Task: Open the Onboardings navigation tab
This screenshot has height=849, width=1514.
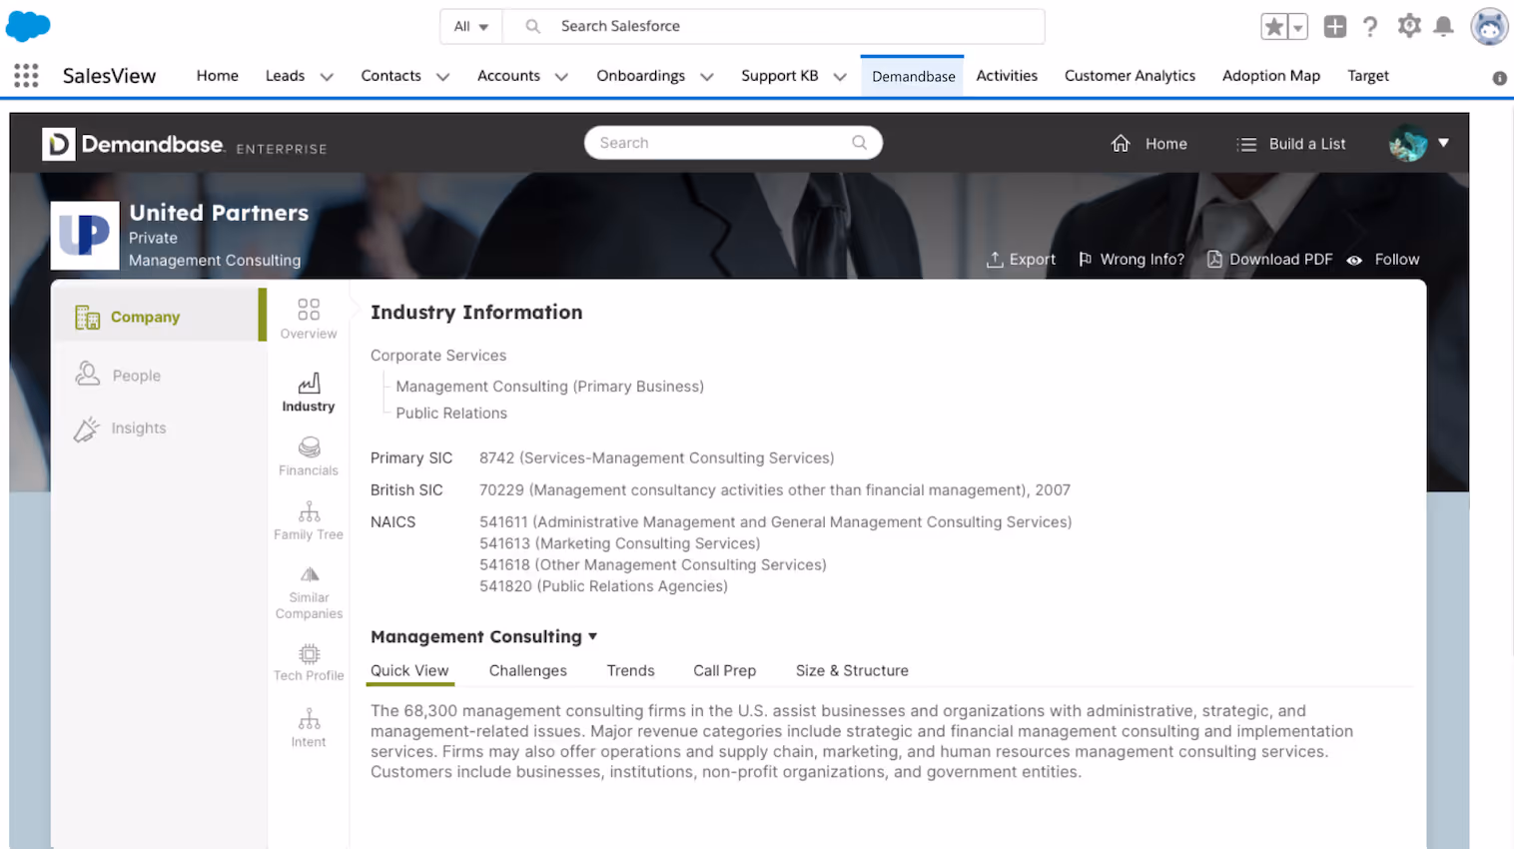Action: coord(640,76)
